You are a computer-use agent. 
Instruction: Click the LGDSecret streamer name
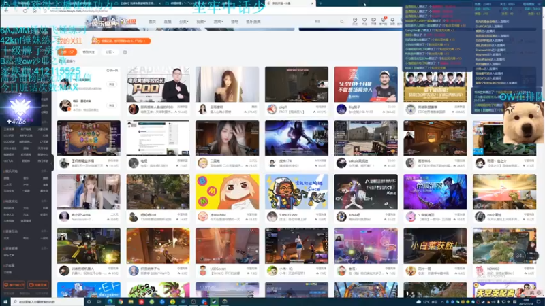pos(219,269)
